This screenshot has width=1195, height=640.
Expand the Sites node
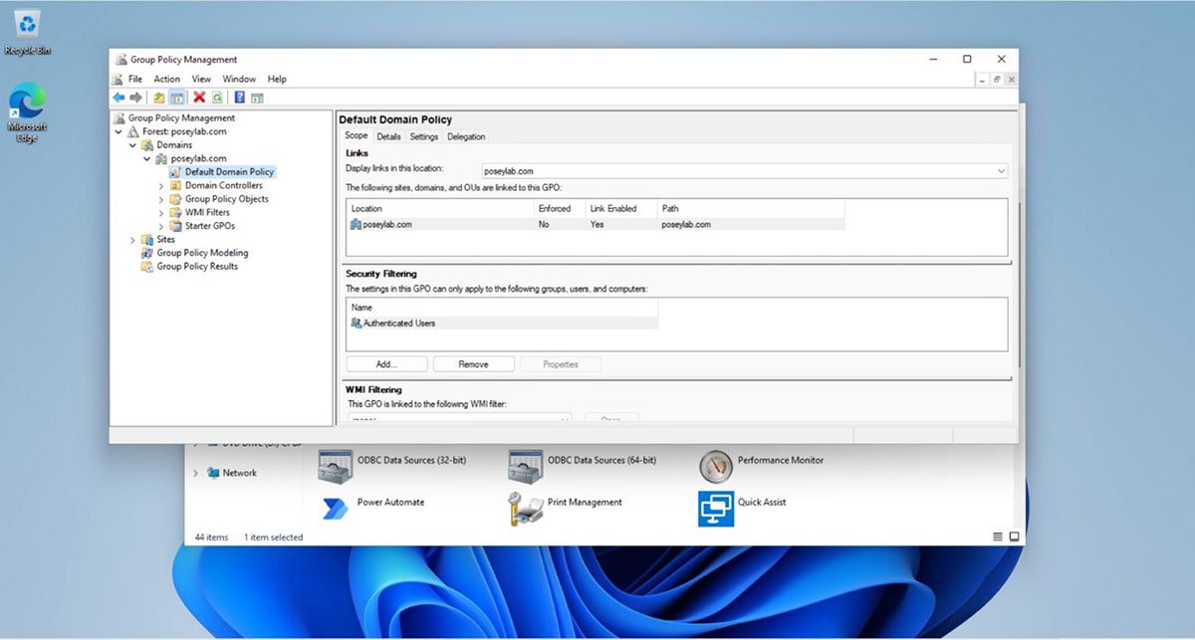click(132, 239)
